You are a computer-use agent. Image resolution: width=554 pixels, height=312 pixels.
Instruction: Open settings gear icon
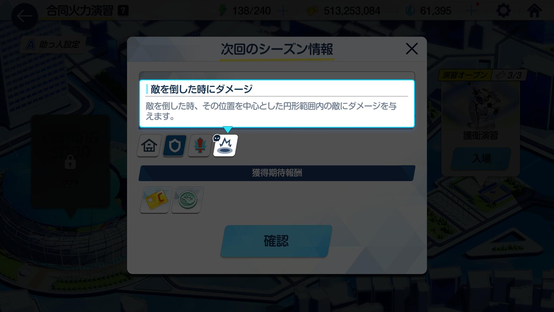(504, 11)
